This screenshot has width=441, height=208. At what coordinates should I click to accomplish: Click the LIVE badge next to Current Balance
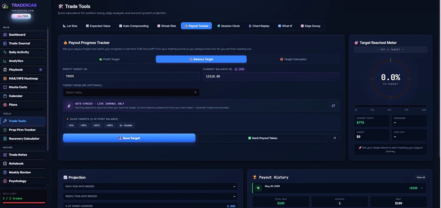click(240, 69)
